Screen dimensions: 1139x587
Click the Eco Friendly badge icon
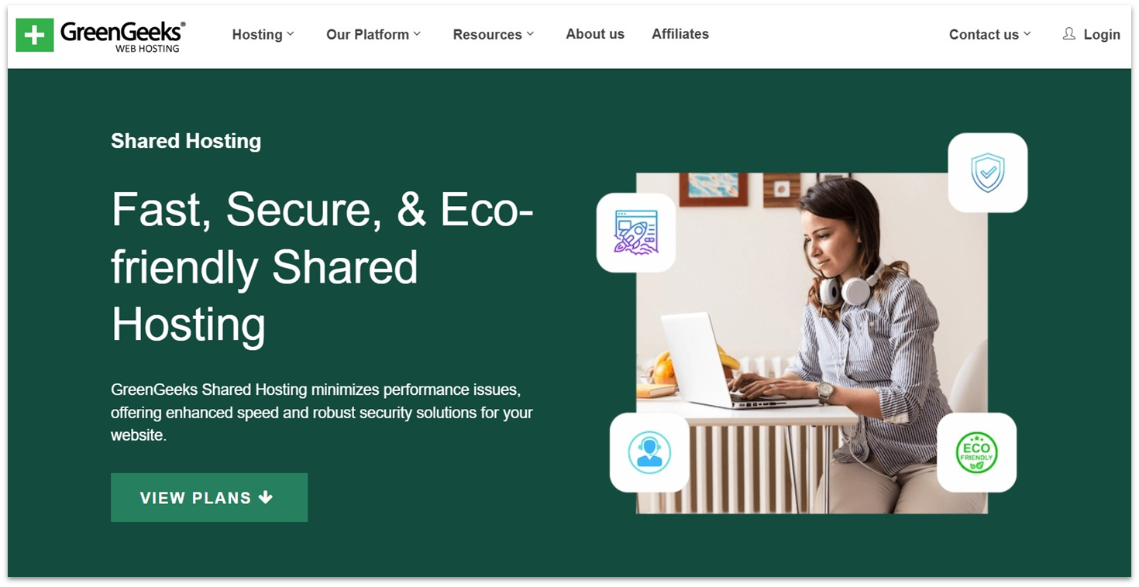pyautogui.click(x=976, y=452)
